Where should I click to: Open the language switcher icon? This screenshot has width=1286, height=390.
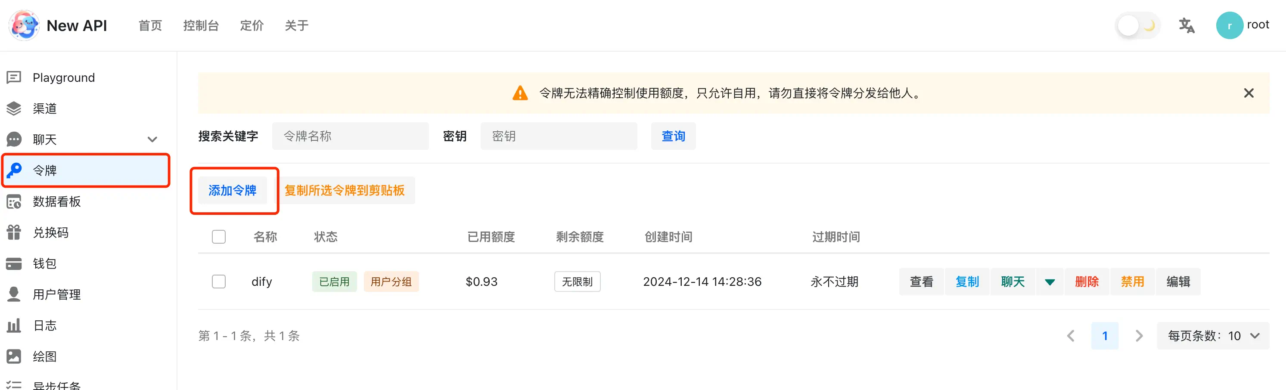tap(1187, 25)
